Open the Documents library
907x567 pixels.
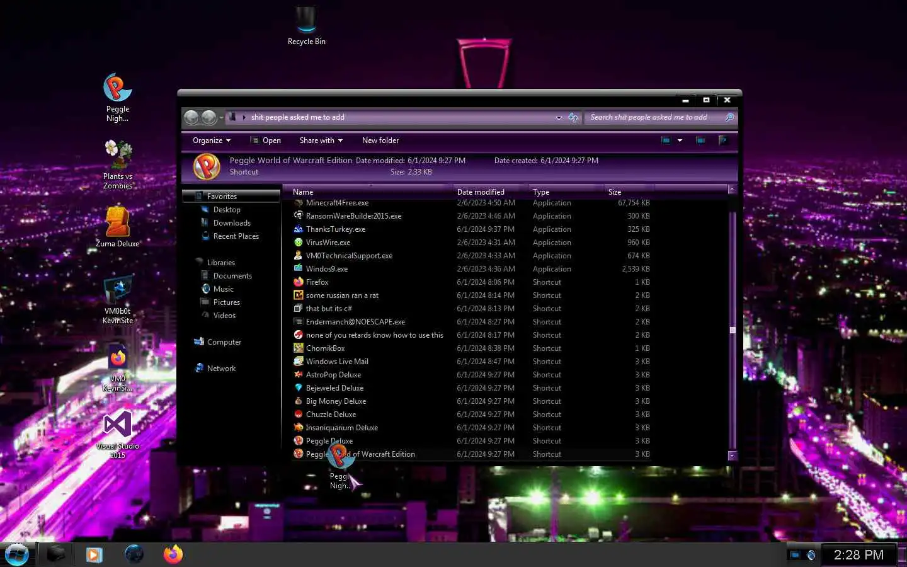232,276
